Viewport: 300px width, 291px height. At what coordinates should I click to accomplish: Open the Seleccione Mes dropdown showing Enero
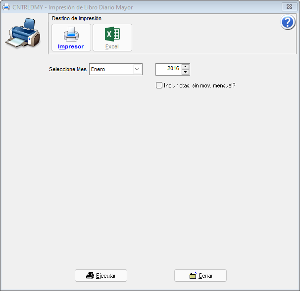point(116,69)
